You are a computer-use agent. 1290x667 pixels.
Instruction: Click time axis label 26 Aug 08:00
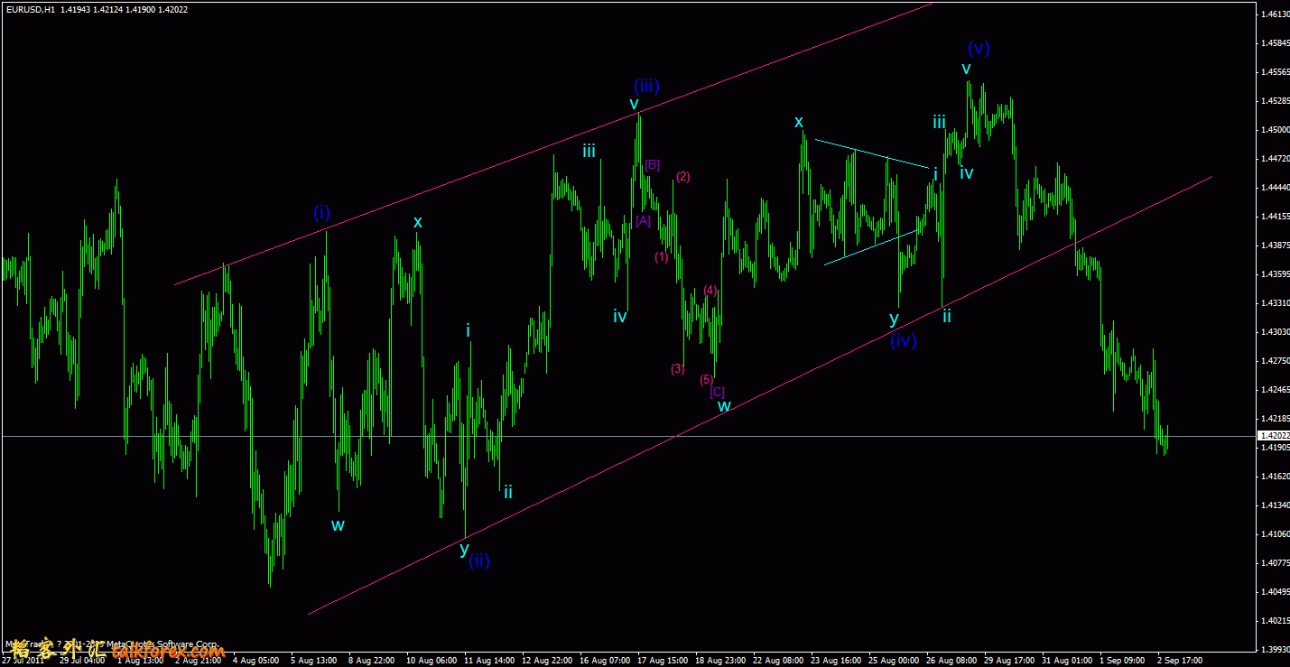click(x=951, y=660)
